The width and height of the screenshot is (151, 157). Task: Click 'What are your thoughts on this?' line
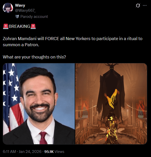coord(34,57)
